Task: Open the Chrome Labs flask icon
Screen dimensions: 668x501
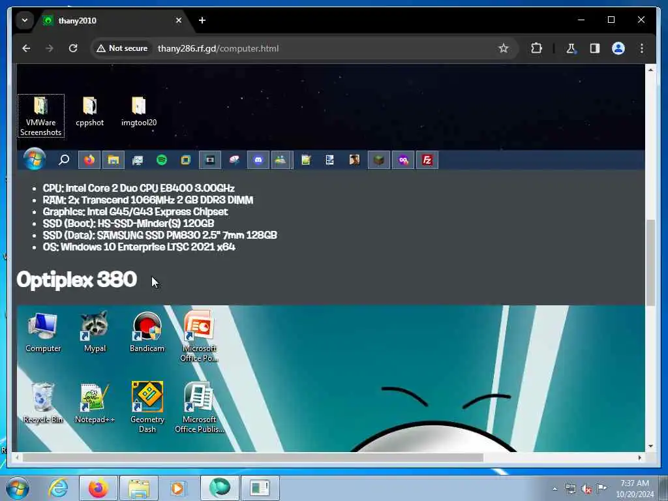Action: (571, 48)
